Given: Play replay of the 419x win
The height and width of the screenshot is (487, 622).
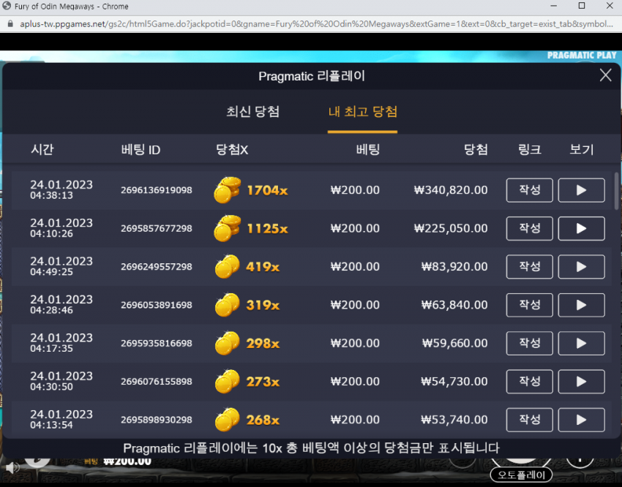Looking at the screenshot, I should tap(581, 267).
